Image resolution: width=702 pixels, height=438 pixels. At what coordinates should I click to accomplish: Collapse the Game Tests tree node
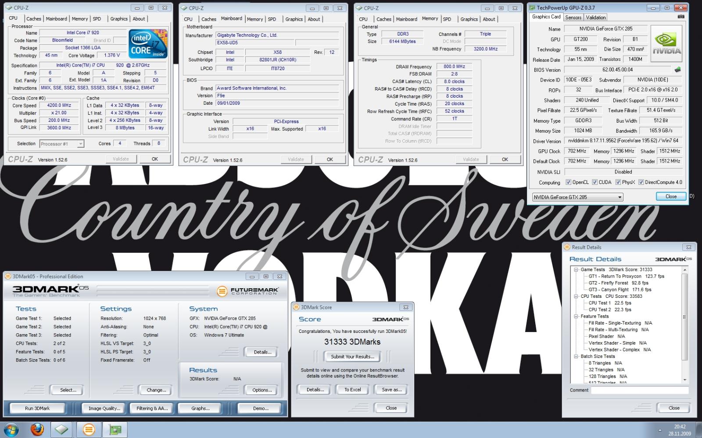point(576,270)
